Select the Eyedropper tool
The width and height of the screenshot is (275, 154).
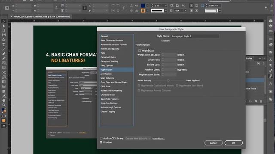pyautogui.click(x=4, y=96)
